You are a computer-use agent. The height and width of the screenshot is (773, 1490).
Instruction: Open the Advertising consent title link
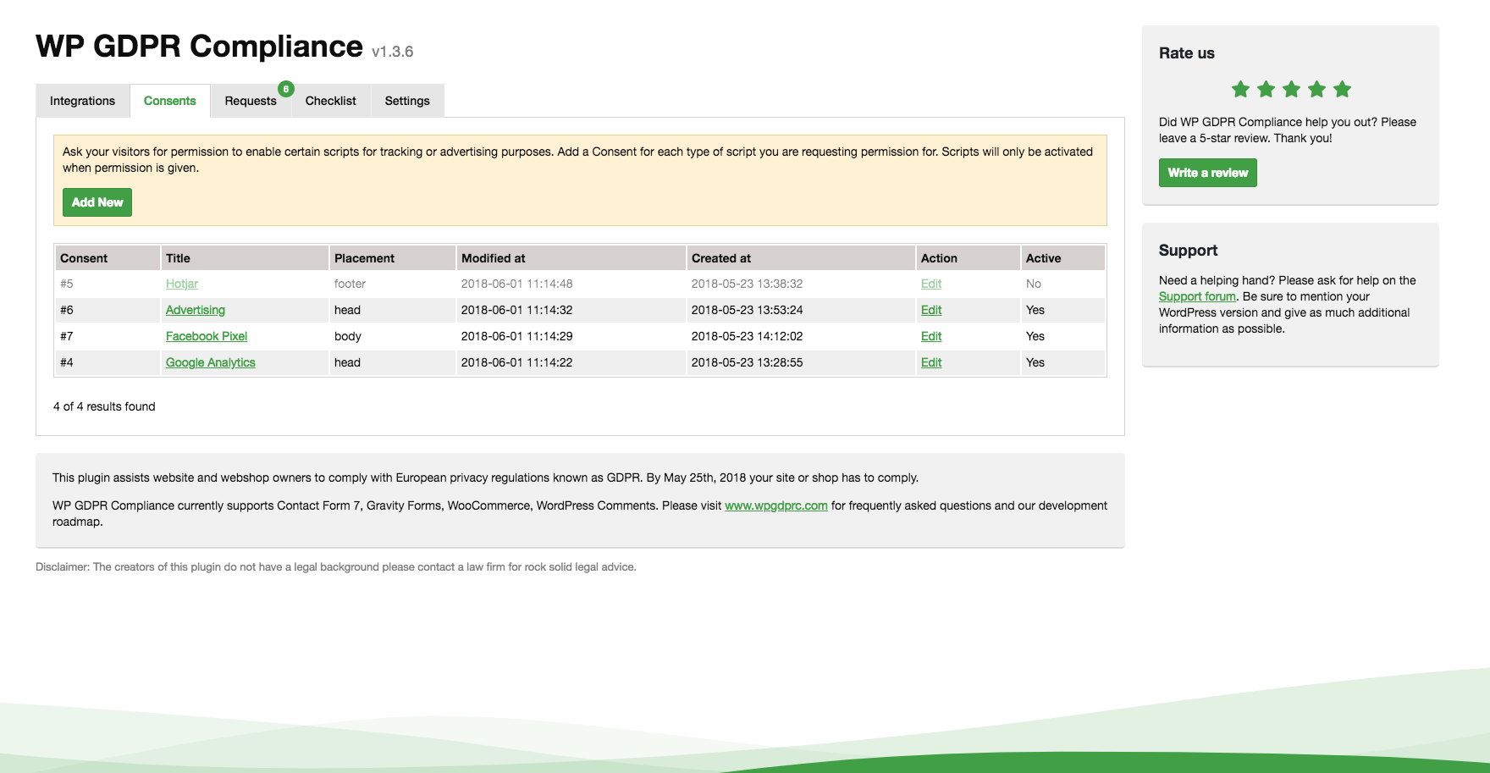pyautogui.click(x=196, y=310)
